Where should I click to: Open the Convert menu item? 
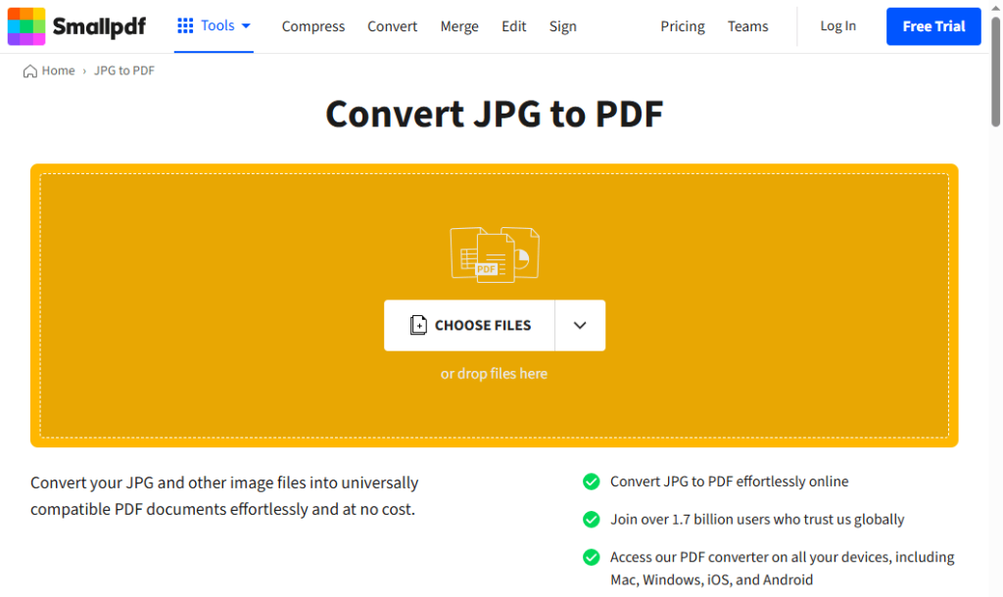pos(392,26)
